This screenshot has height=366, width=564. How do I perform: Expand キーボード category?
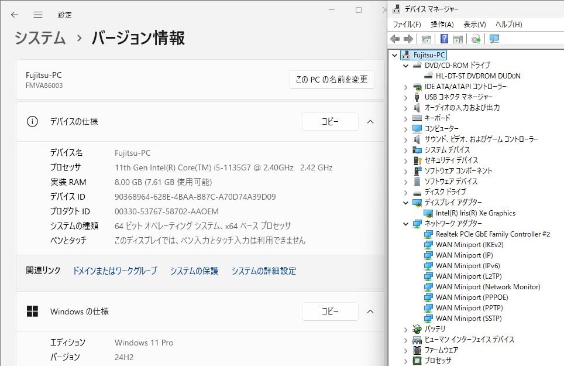(x=405, y=118)
